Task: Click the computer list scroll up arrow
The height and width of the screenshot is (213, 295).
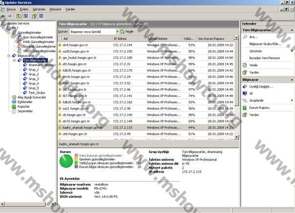Action: click(237, 38)
